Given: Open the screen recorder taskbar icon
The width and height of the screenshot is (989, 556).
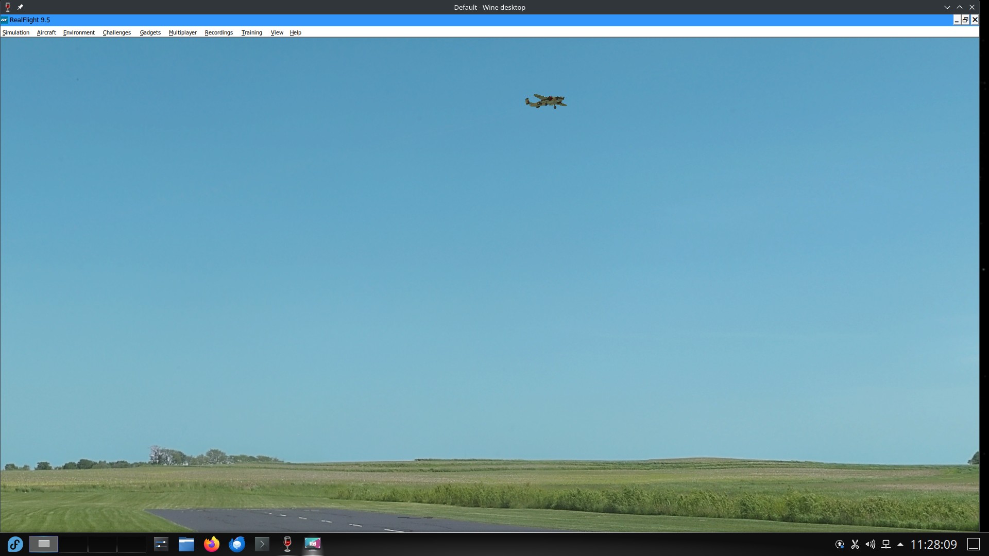Looking at the screenshot, I should (x=312, y=544).
